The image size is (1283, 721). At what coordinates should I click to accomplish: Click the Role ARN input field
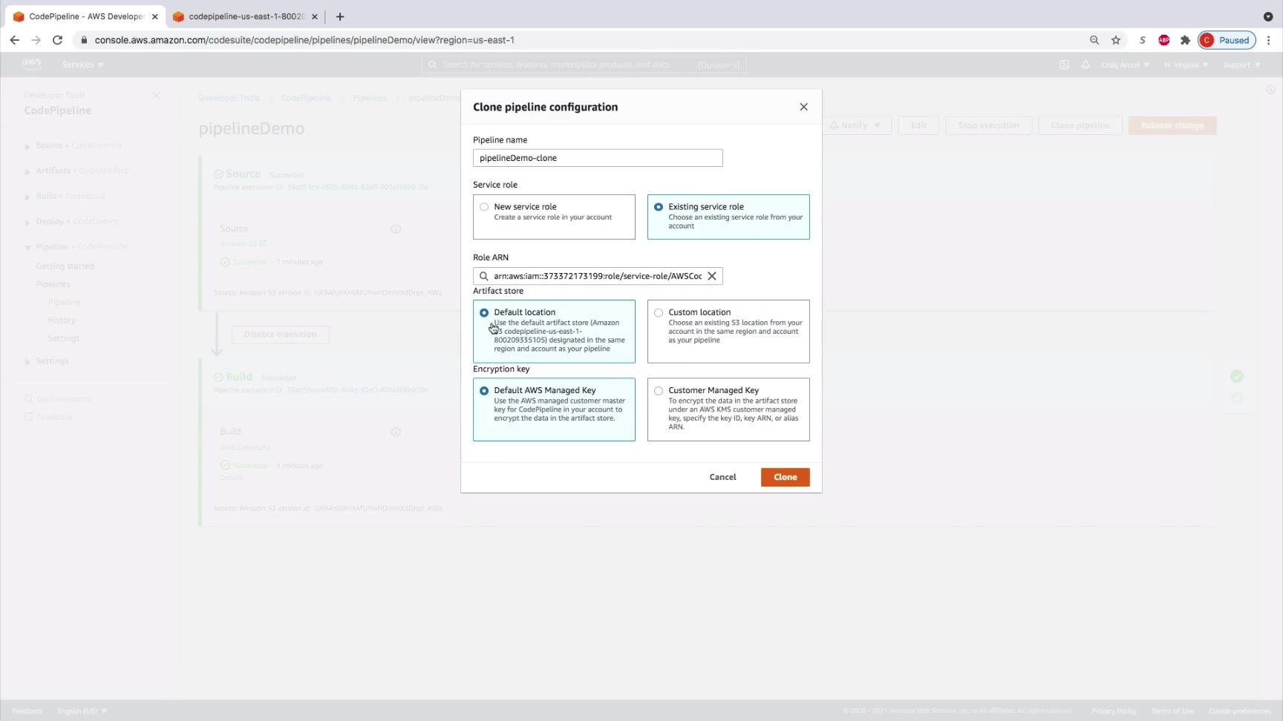[598, 276]
